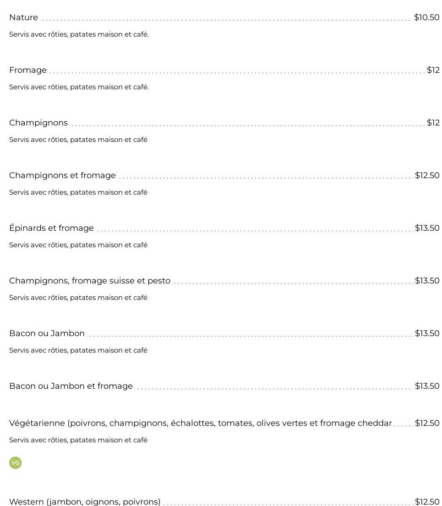Click the Western (jambon, oignons, poivrons) item
The image size is (442, 506).
[x=85, y=501]
